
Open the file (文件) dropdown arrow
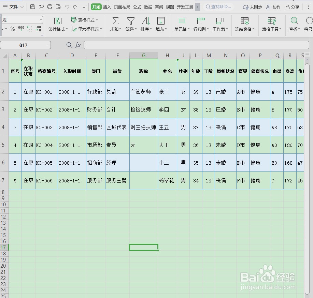(x=22, y=7)
